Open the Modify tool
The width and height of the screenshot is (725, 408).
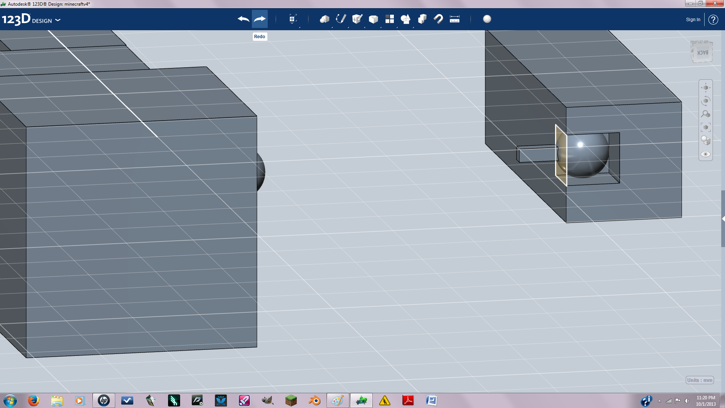click(373, 19)
